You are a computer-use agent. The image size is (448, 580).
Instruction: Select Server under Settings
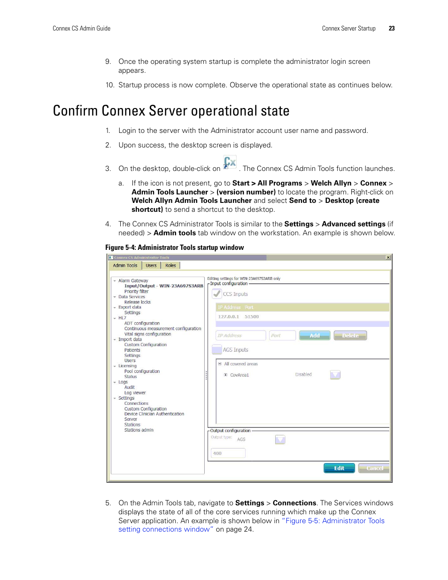coord(131,419)
